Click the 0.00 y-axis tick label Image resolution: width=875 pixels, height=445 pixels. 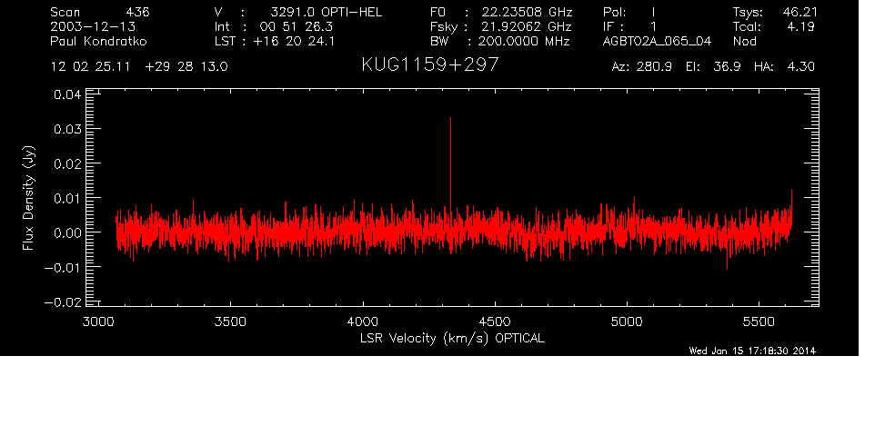click(67, 232)
